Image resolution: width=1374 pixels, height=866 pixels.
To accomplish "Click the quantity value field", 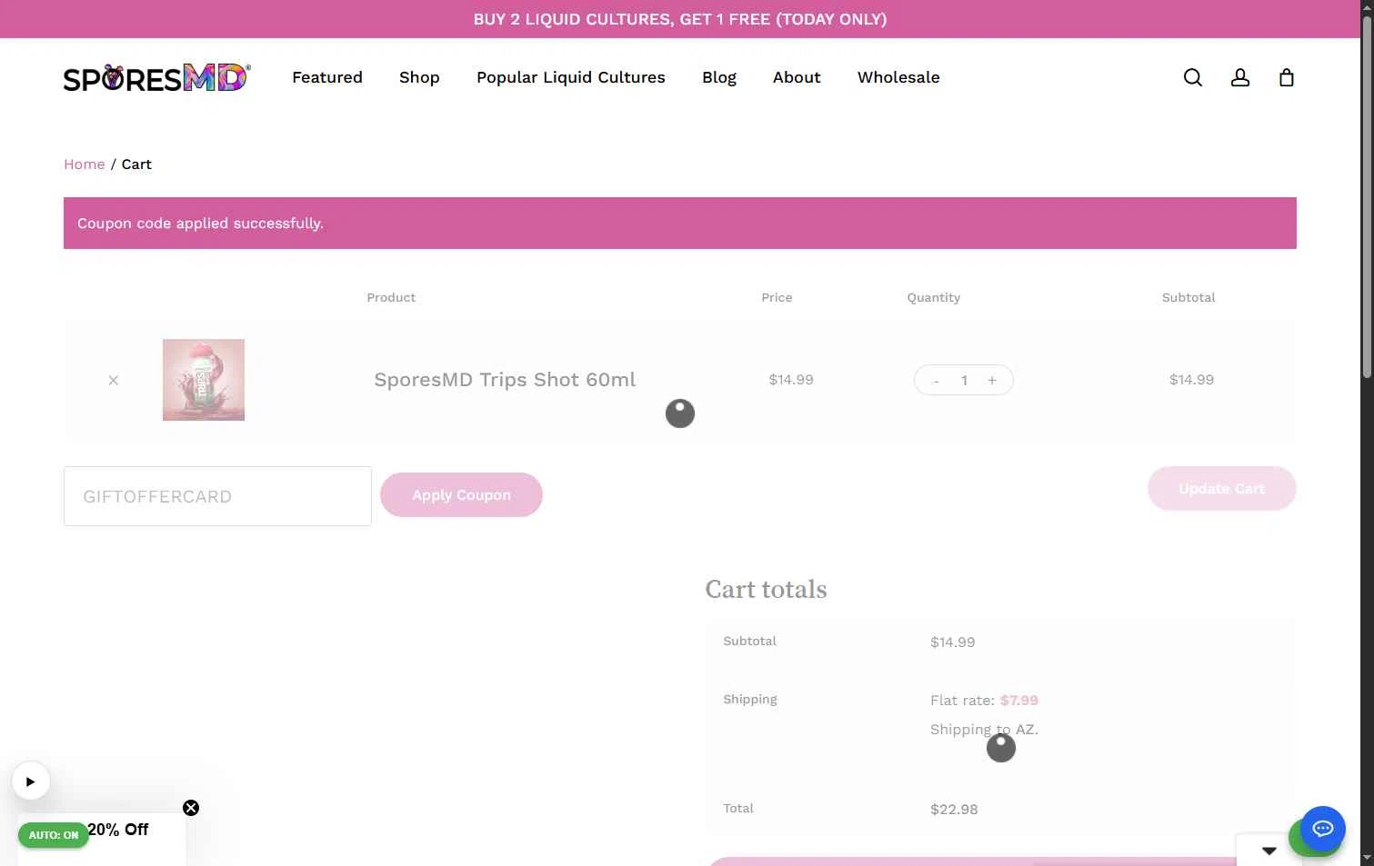I will pyautogui.click(x=964, y=381).
